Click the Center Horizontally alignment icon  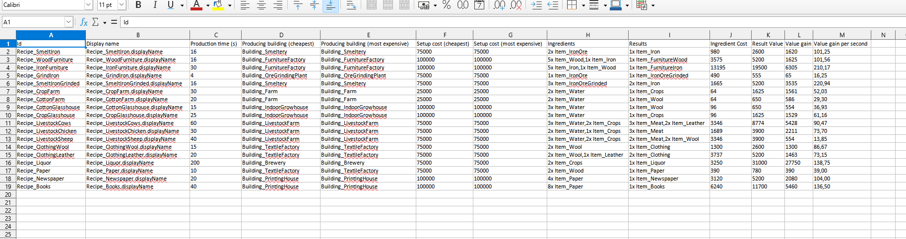[x=261, y=5]
